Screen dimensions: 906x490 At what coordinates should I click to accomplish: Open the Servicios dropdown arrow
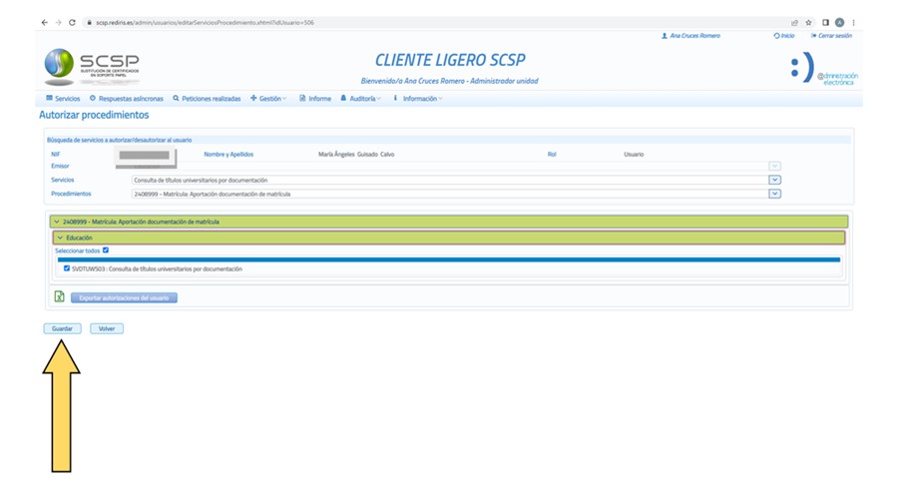(x=775, y=180)
